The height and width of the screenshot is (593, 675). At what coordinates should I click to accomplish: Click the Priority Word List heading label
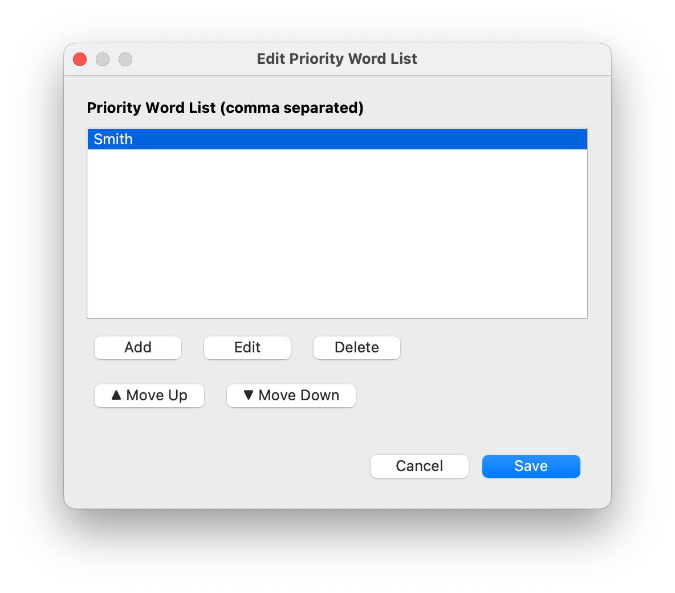click(x=225, y=108)
